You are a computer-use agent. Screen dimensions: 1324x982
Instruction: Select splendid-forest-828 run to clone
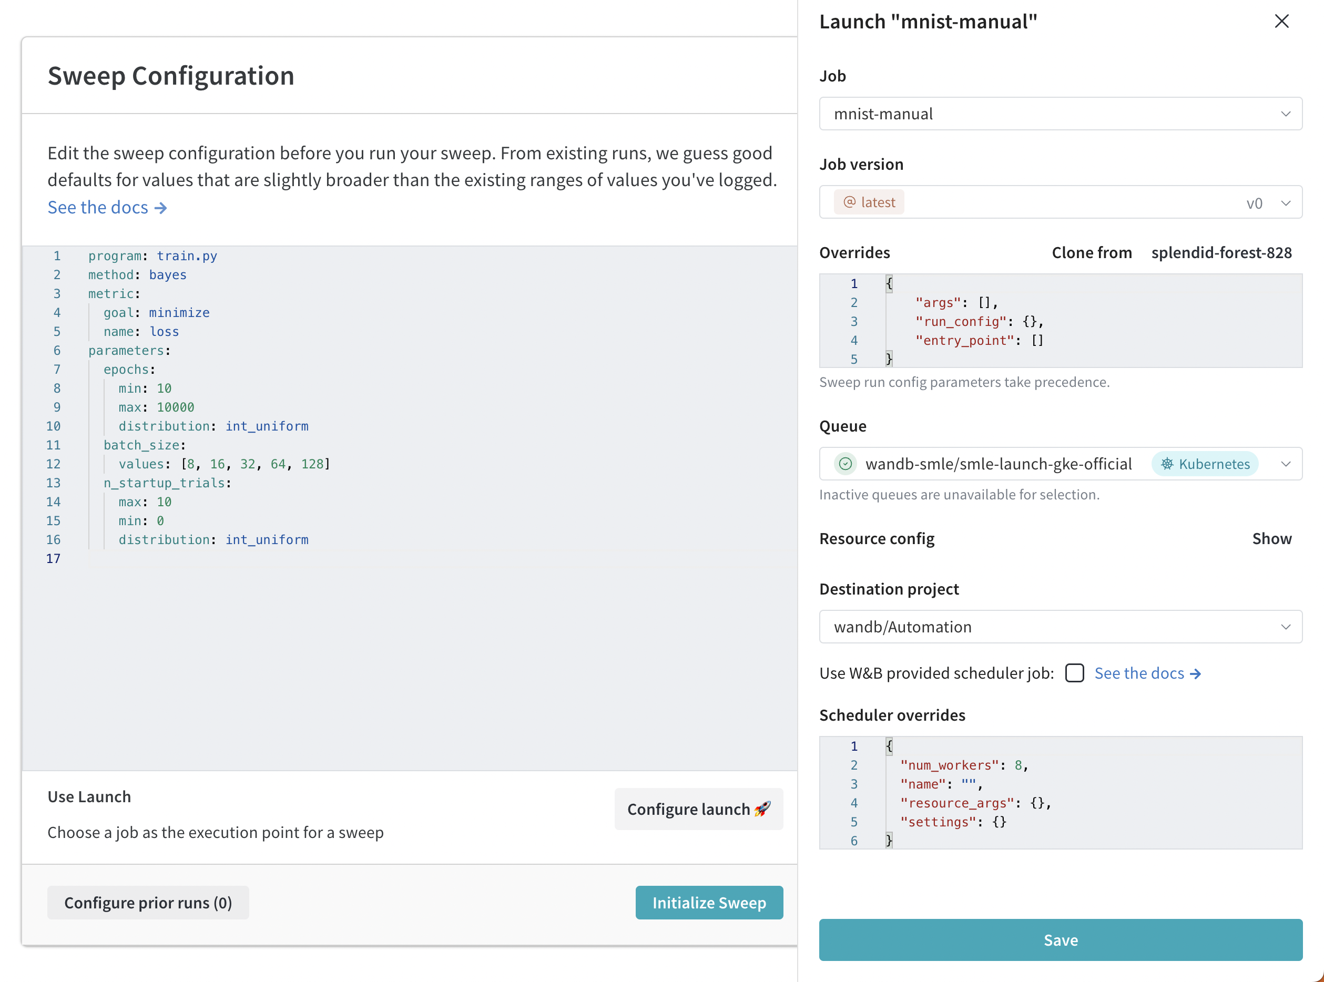(1221, 253)
